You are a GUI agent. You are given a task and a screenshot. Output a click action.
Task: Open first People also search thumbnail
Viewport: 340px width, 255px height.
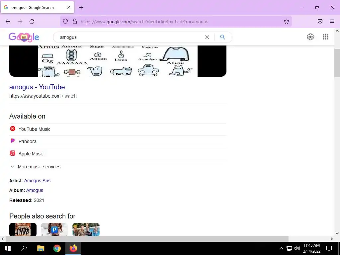click(23, 229)
